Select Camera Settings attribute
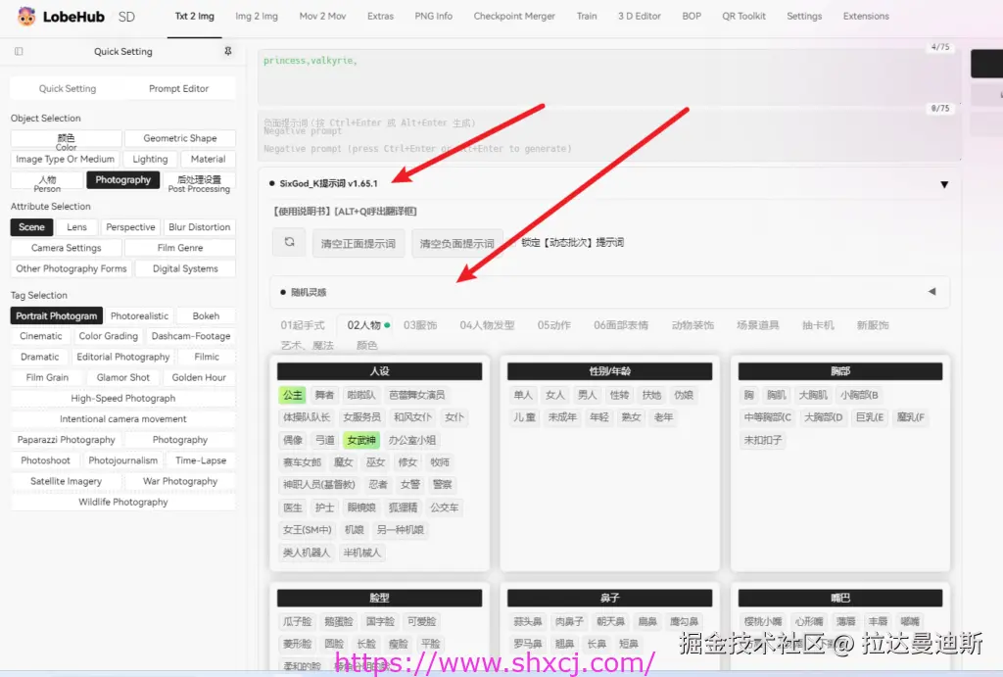1003x677 pixels. point(66,248)
